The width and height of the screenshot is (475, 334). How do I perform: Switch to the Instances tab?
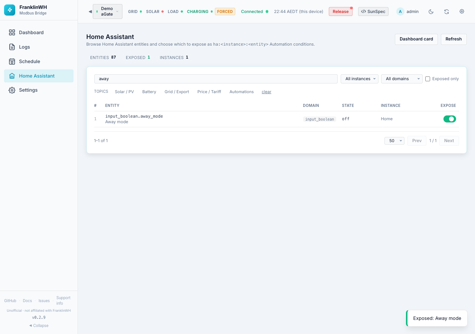point(174,58)
